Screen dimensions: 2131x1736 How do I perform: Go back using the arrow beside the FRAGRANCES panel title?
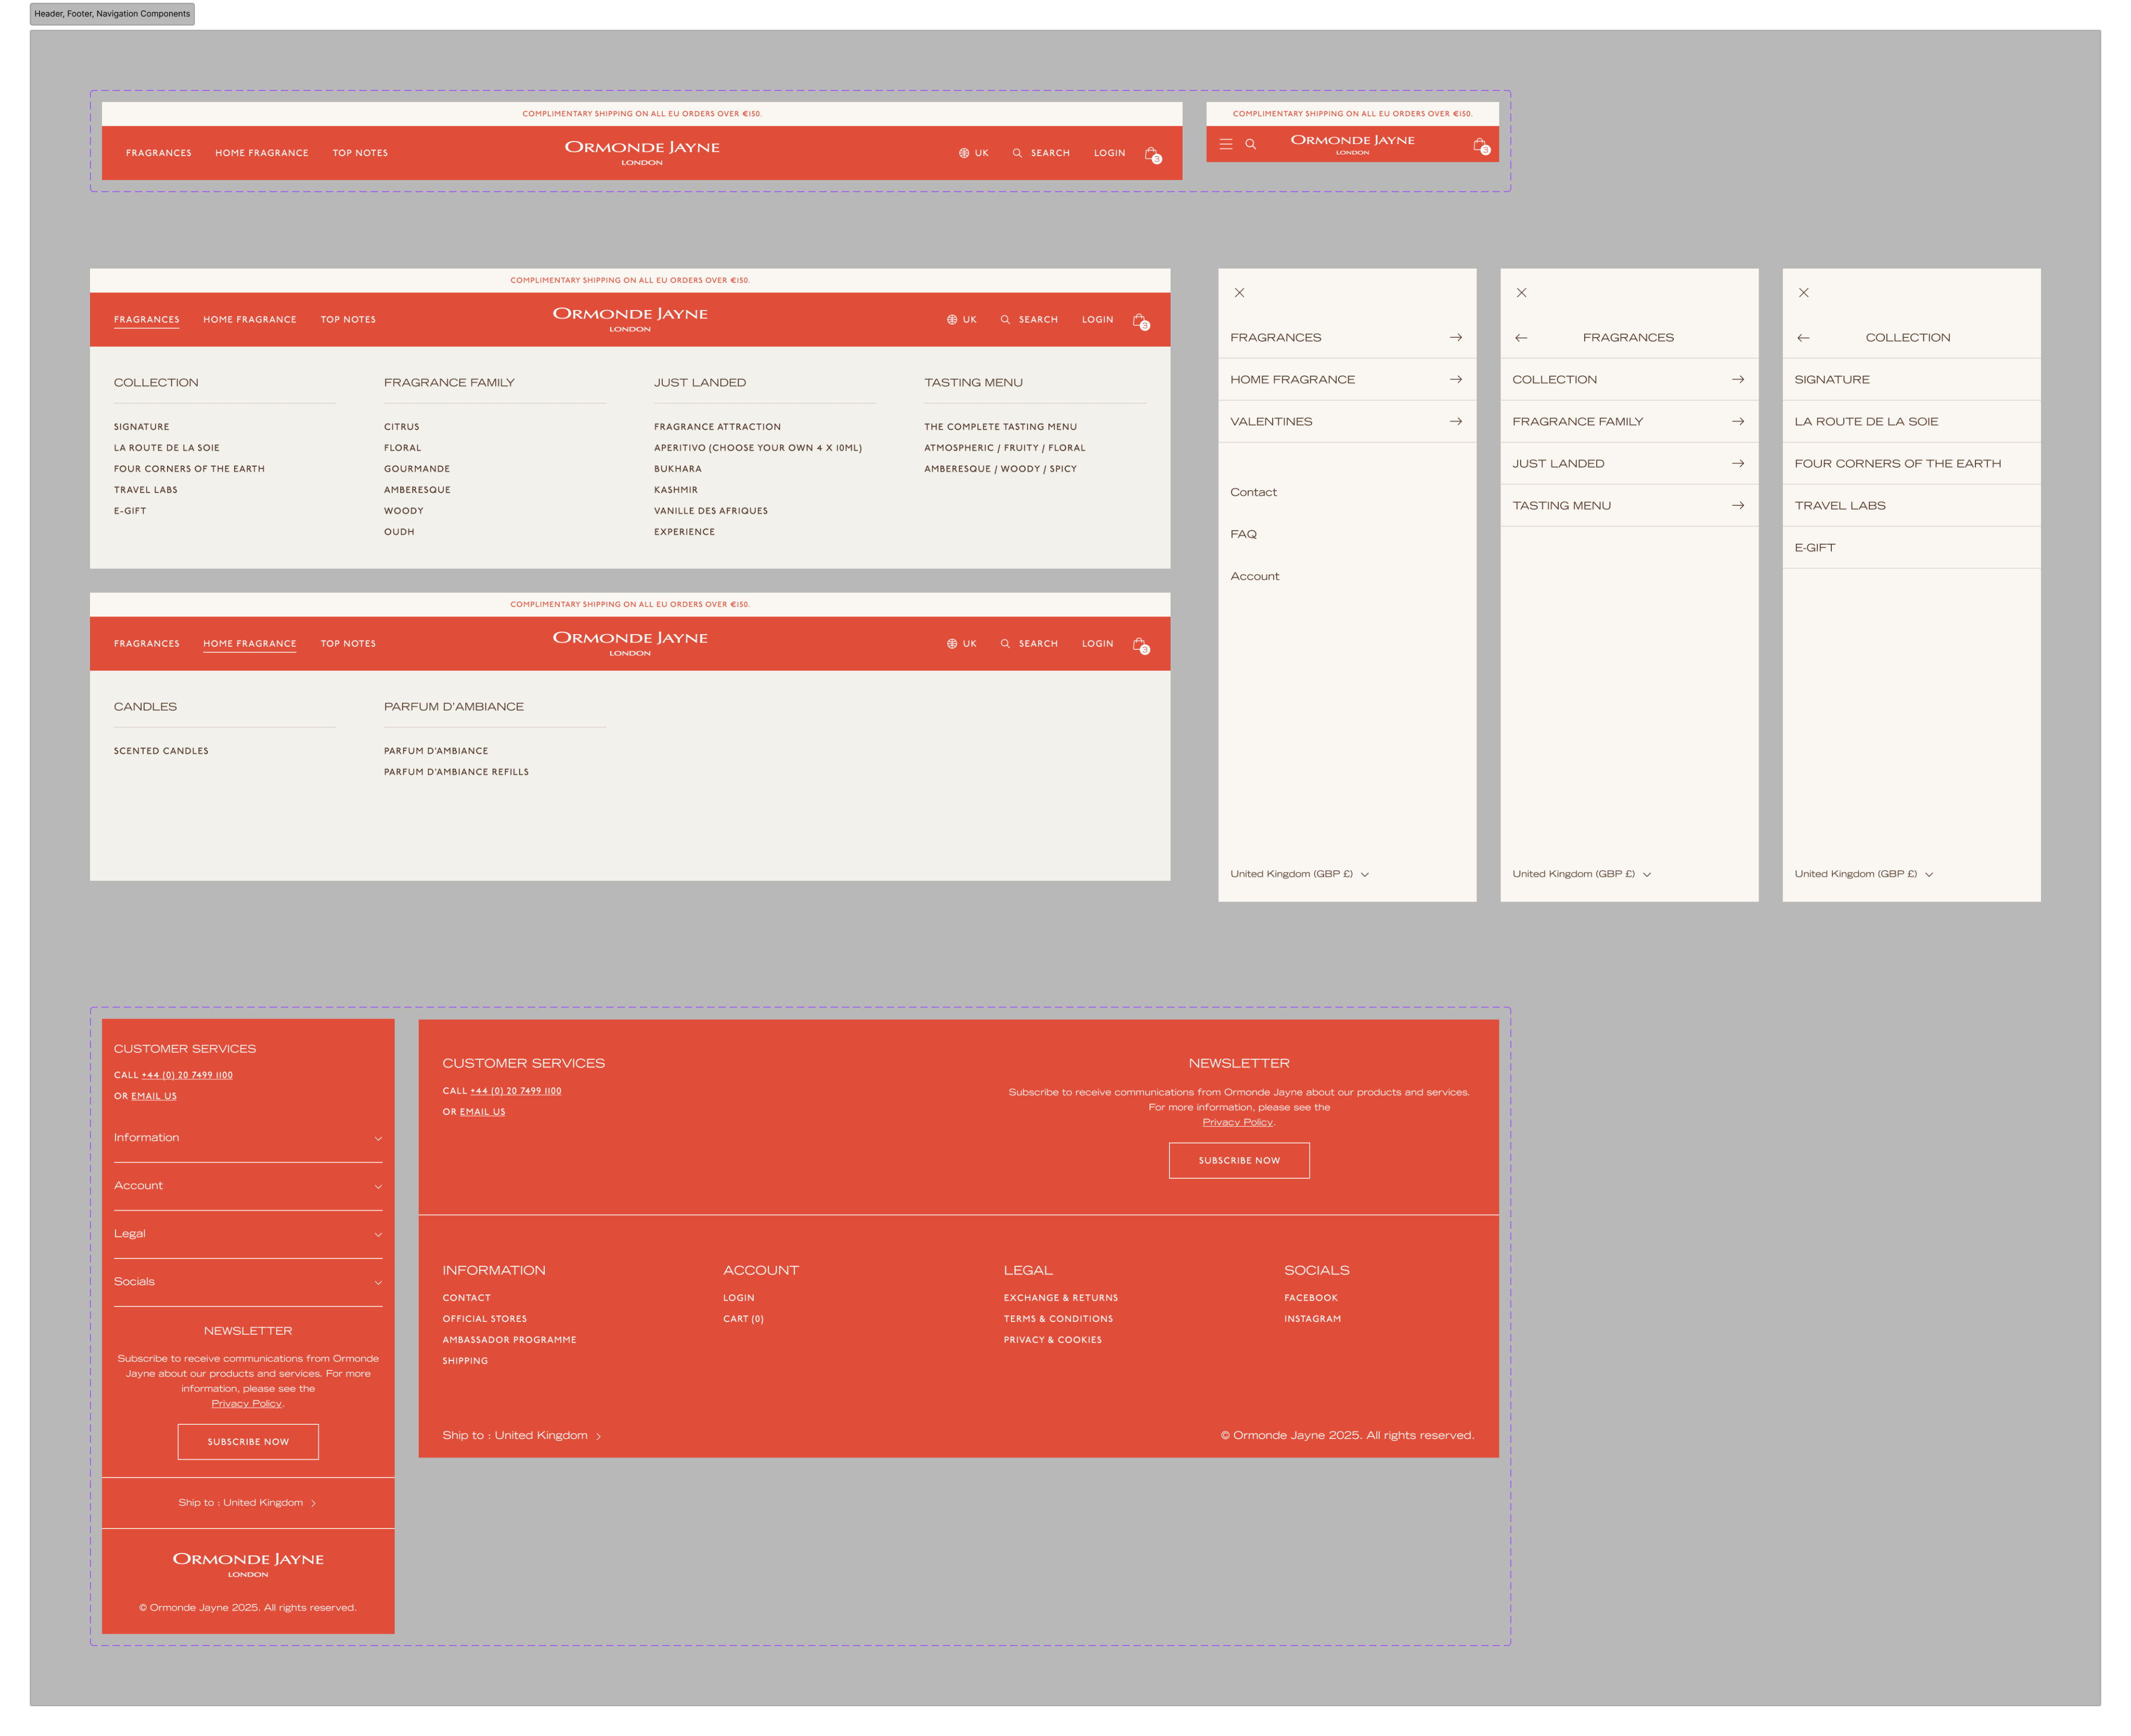[1521, 338]
